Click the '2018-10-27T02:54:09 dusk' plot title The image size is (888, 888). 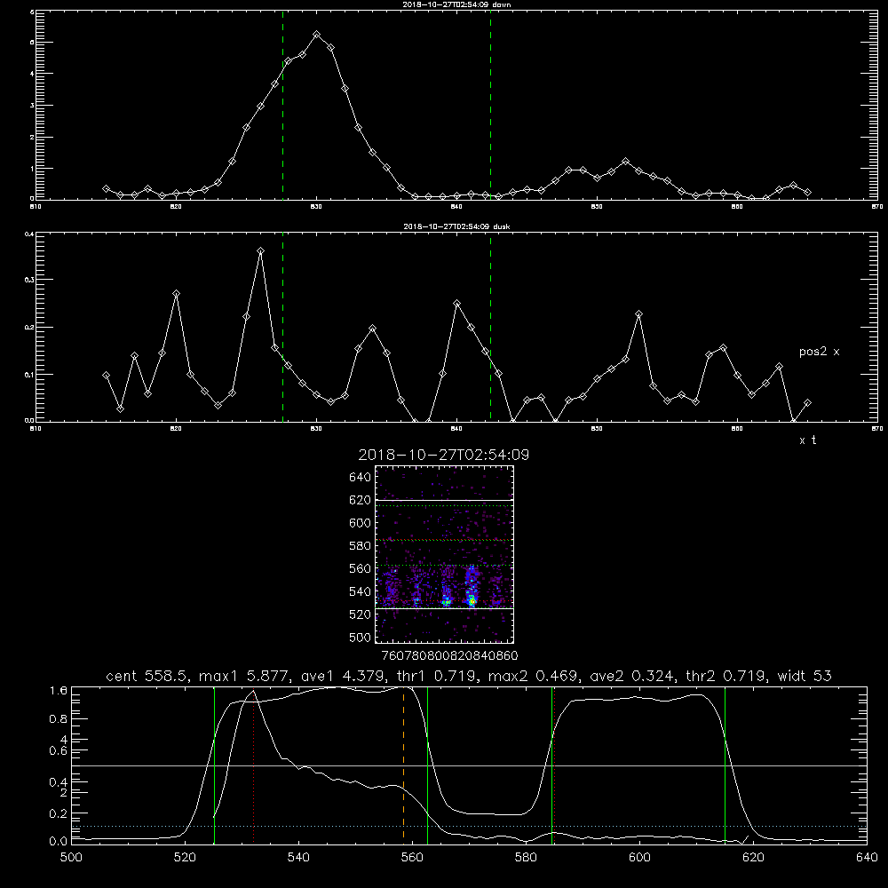(x=456, y=226)
